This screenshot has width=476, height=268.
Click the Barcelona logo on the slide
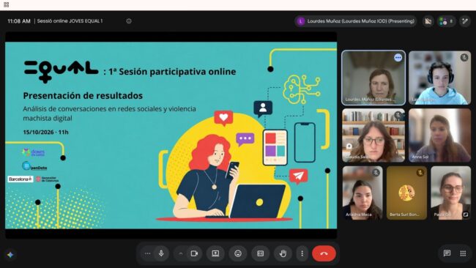20,179
